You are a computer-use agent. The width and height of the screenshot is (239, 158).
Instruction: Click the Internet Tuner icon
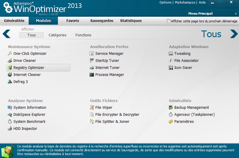(x=92, y=67)
